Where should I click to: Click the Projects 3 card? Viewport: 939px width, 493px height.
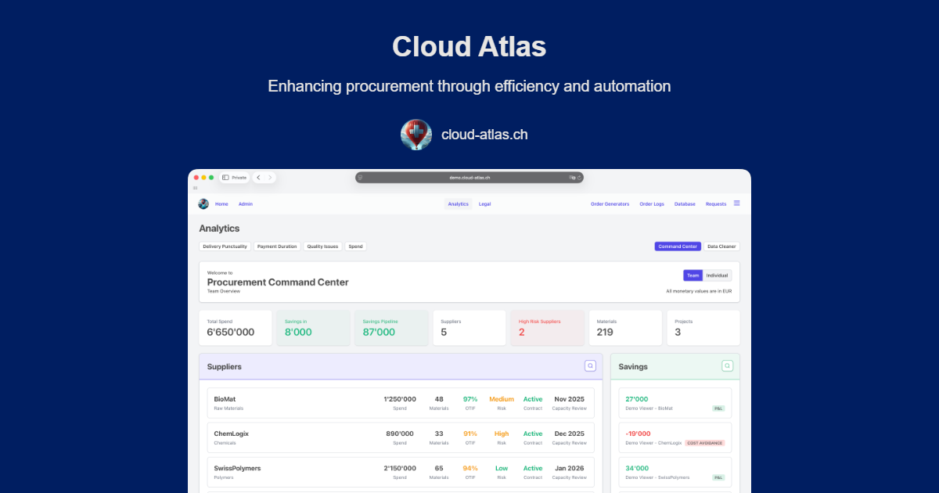703,328
